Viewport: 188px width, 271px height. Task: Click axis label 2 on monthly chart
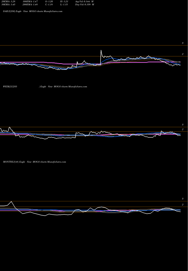pyautogui.click(x=182, y=205)
